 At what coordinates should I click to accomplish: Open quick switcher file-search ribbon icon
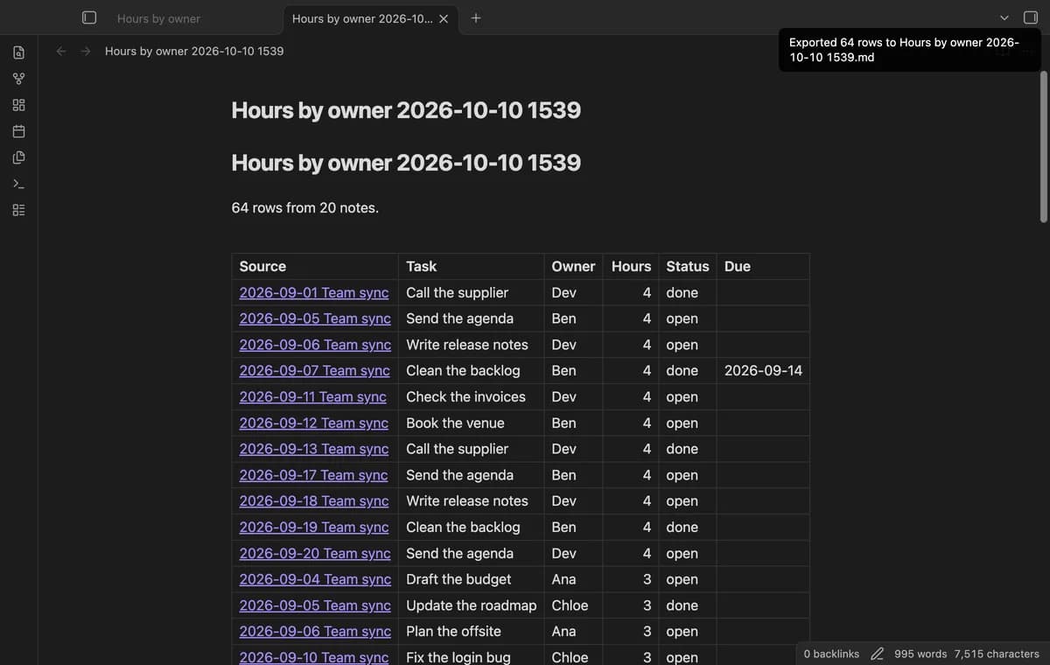[x=18, y=53]
